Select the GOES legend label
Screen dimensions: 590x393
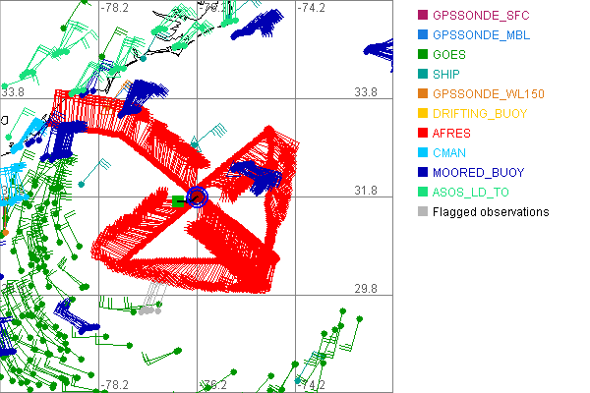[x=449, y=55]
